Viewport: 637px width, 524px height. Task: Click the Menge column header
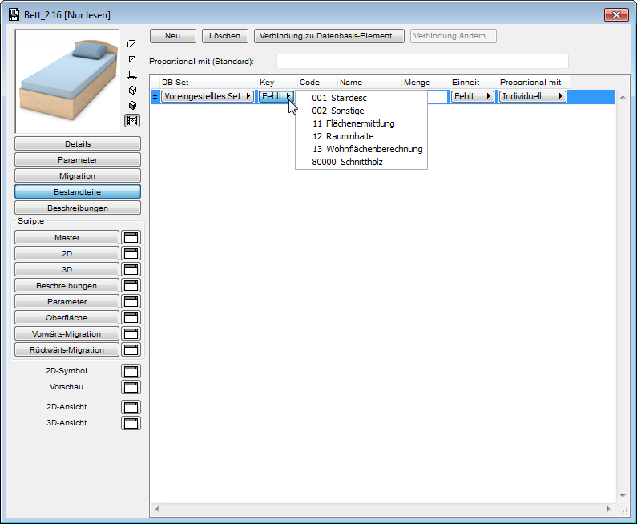[x=425, y=82]
